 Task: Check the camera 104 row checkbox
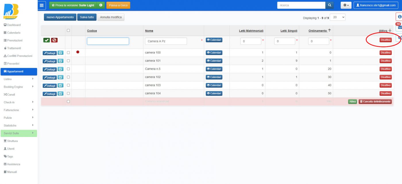[x=68, y=93]
